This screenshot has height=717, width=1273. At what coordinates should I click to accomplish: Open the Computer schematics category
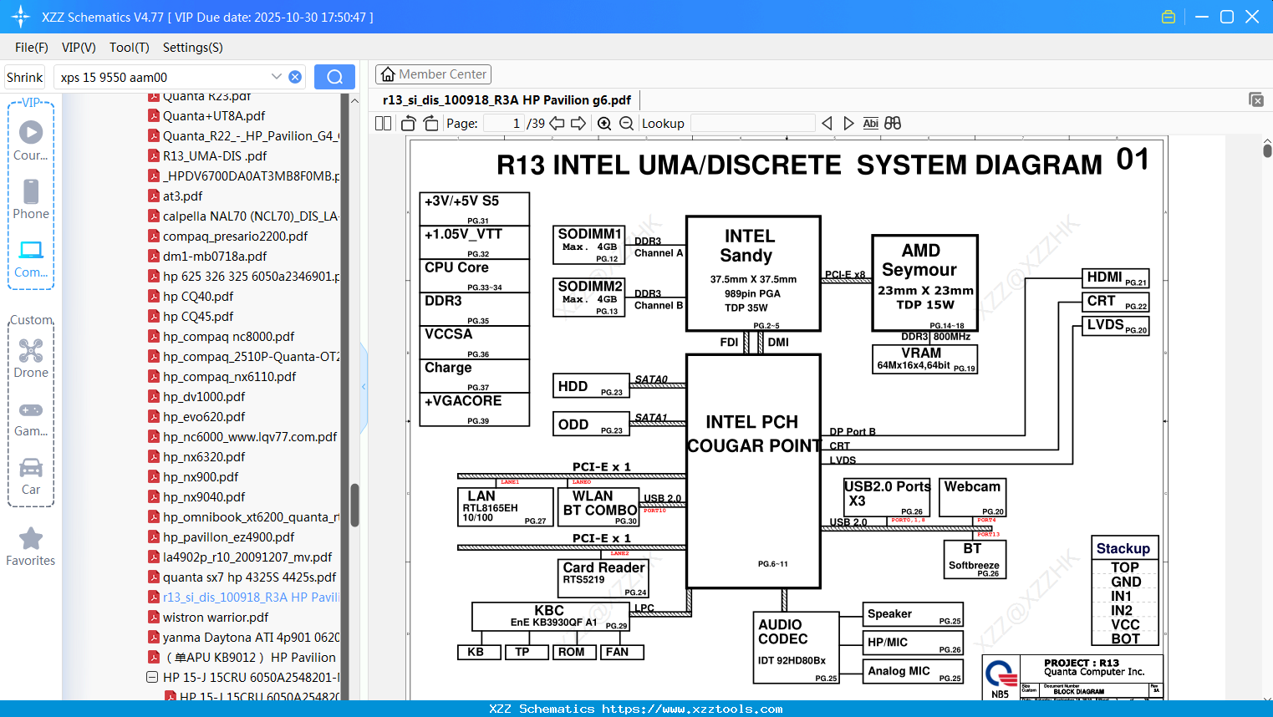[x=31, y=259]
